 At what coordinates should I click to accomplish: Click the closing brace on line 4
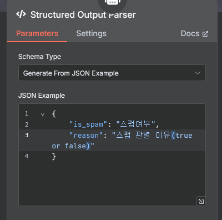(54, 157)
